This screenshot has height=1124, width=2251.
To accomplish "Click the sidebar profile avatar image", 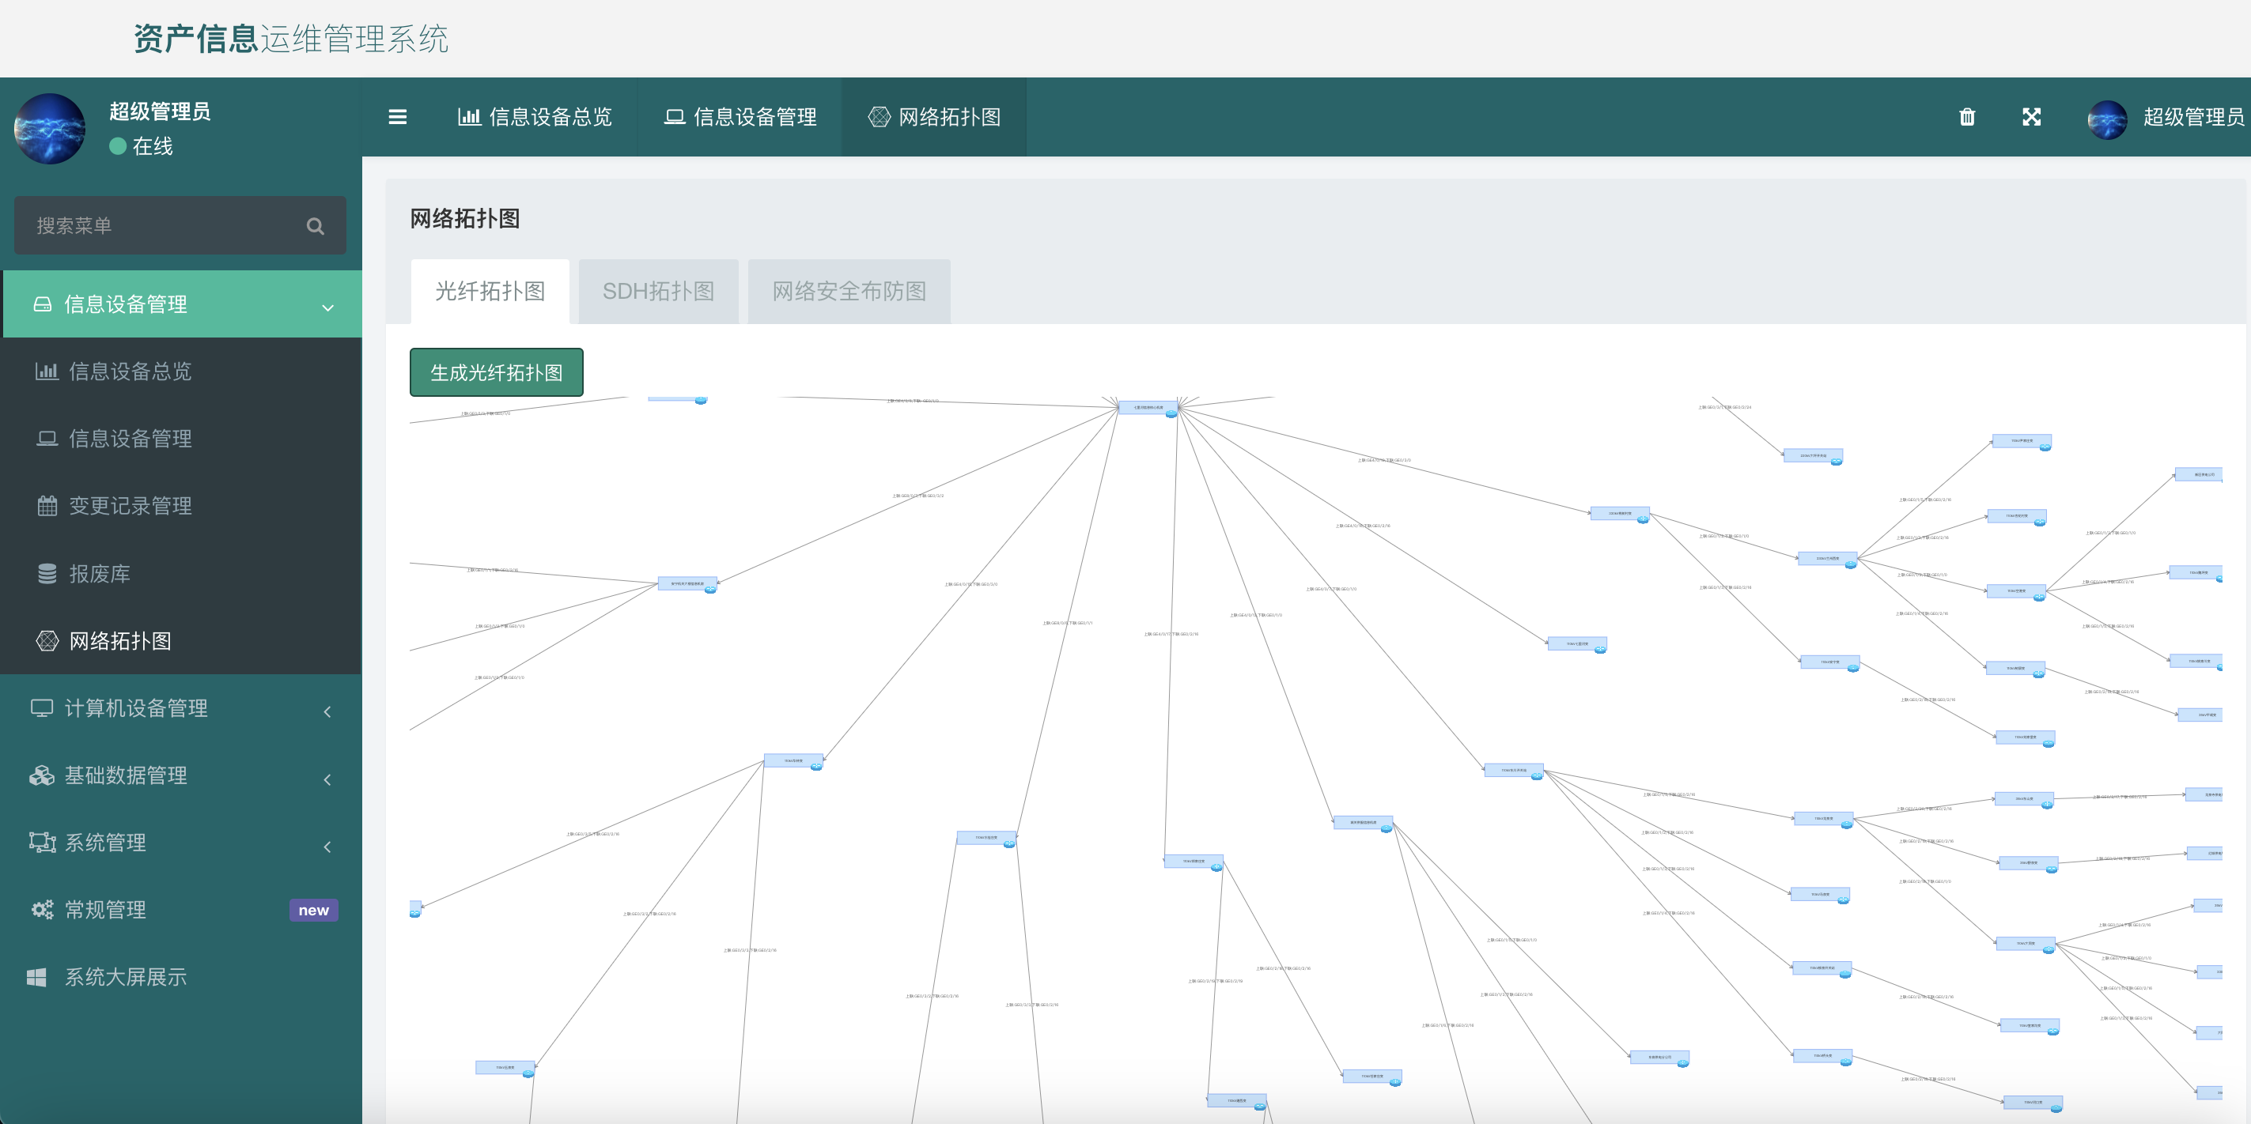I will pos(50,128).
